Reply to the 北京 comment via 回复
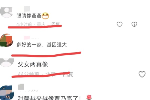This screenshot has height=100, width=150. (x=68, y=74)
